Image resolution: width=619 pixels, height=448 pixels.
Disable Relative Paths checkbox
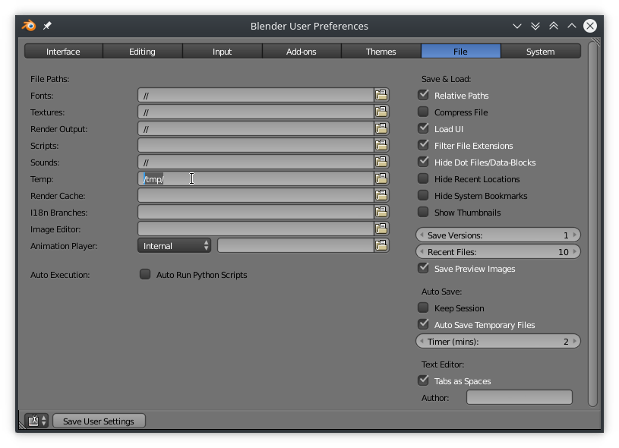click(423, 95)
